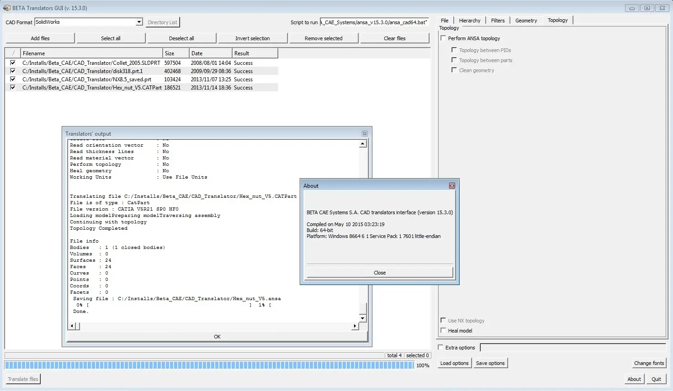673x391 pixels.
Task: Click the Clear files button
Action: pos(395,38)
